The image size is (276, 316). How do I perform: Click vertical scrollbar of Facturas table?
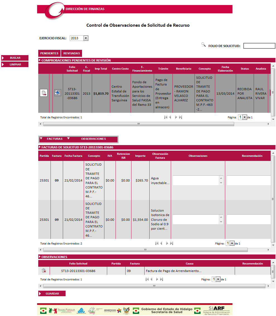[273, 199]
